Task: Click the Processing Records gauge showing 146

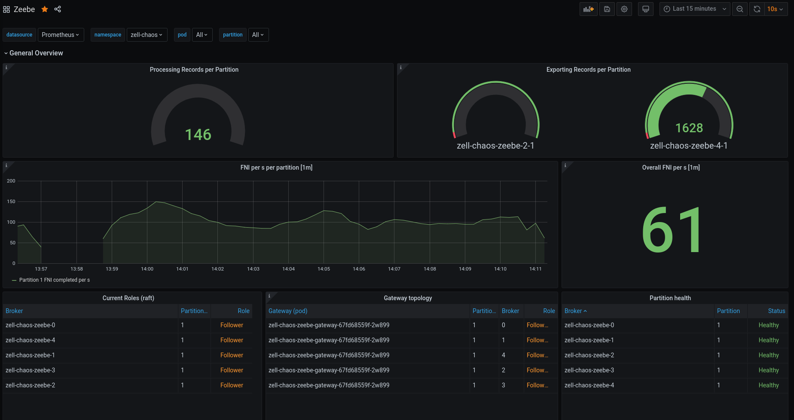Action: click(x=198, y=115)
